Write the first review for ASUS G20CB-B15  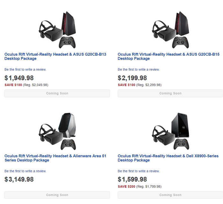(x=138, y=69)
